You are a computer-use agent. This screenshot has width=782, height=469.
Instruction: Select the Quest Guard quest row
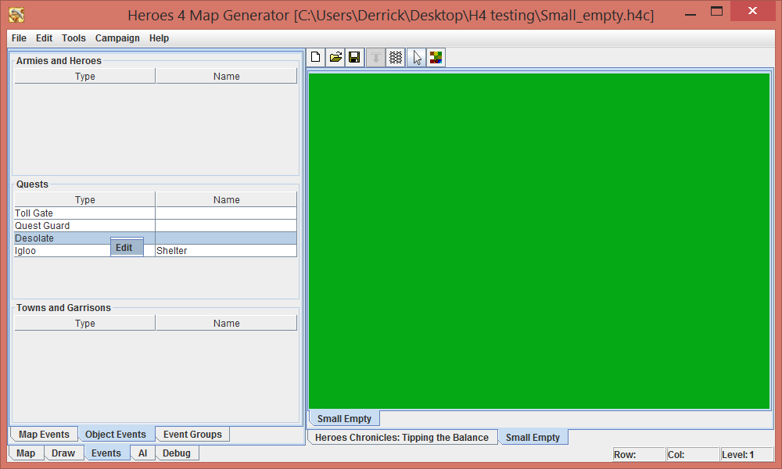(156, 225)
